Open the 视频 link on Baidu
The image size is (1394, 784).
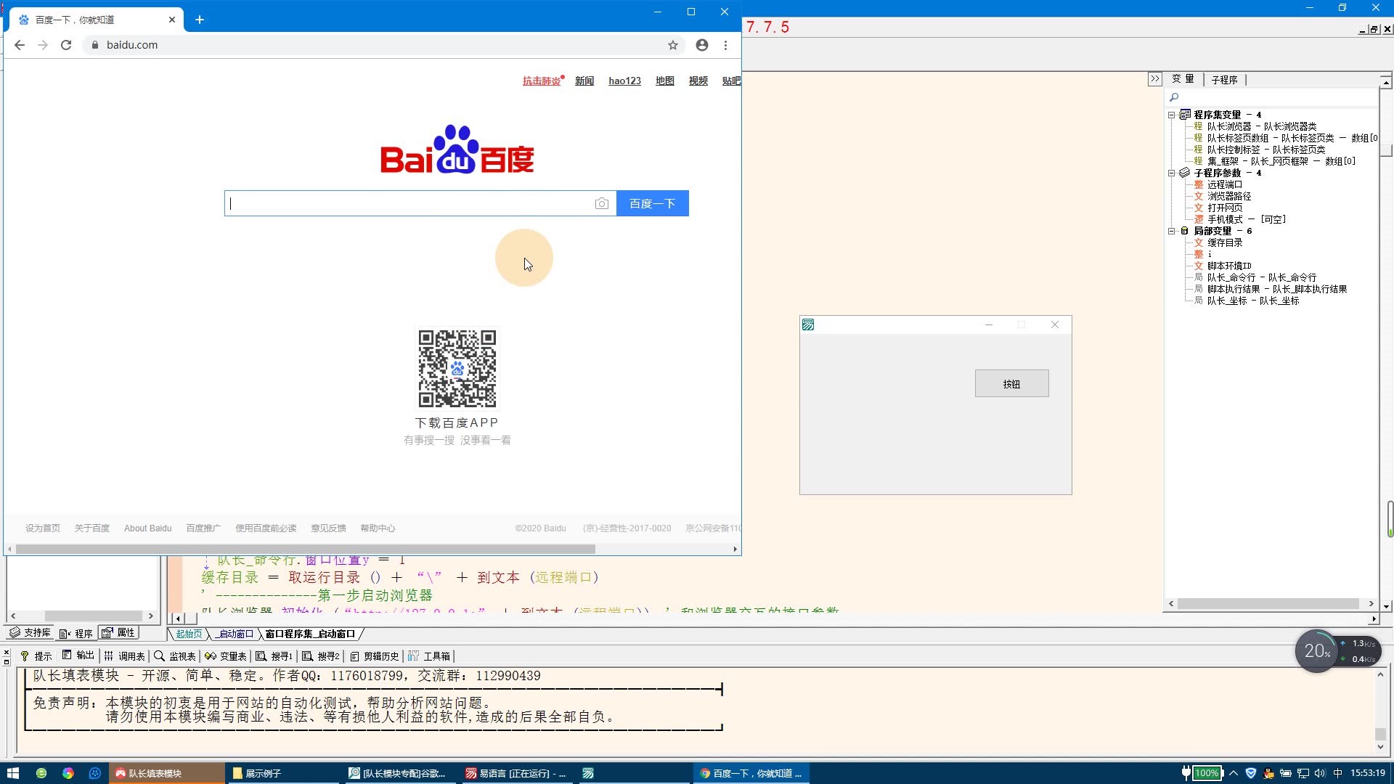(x=698, y=81)
